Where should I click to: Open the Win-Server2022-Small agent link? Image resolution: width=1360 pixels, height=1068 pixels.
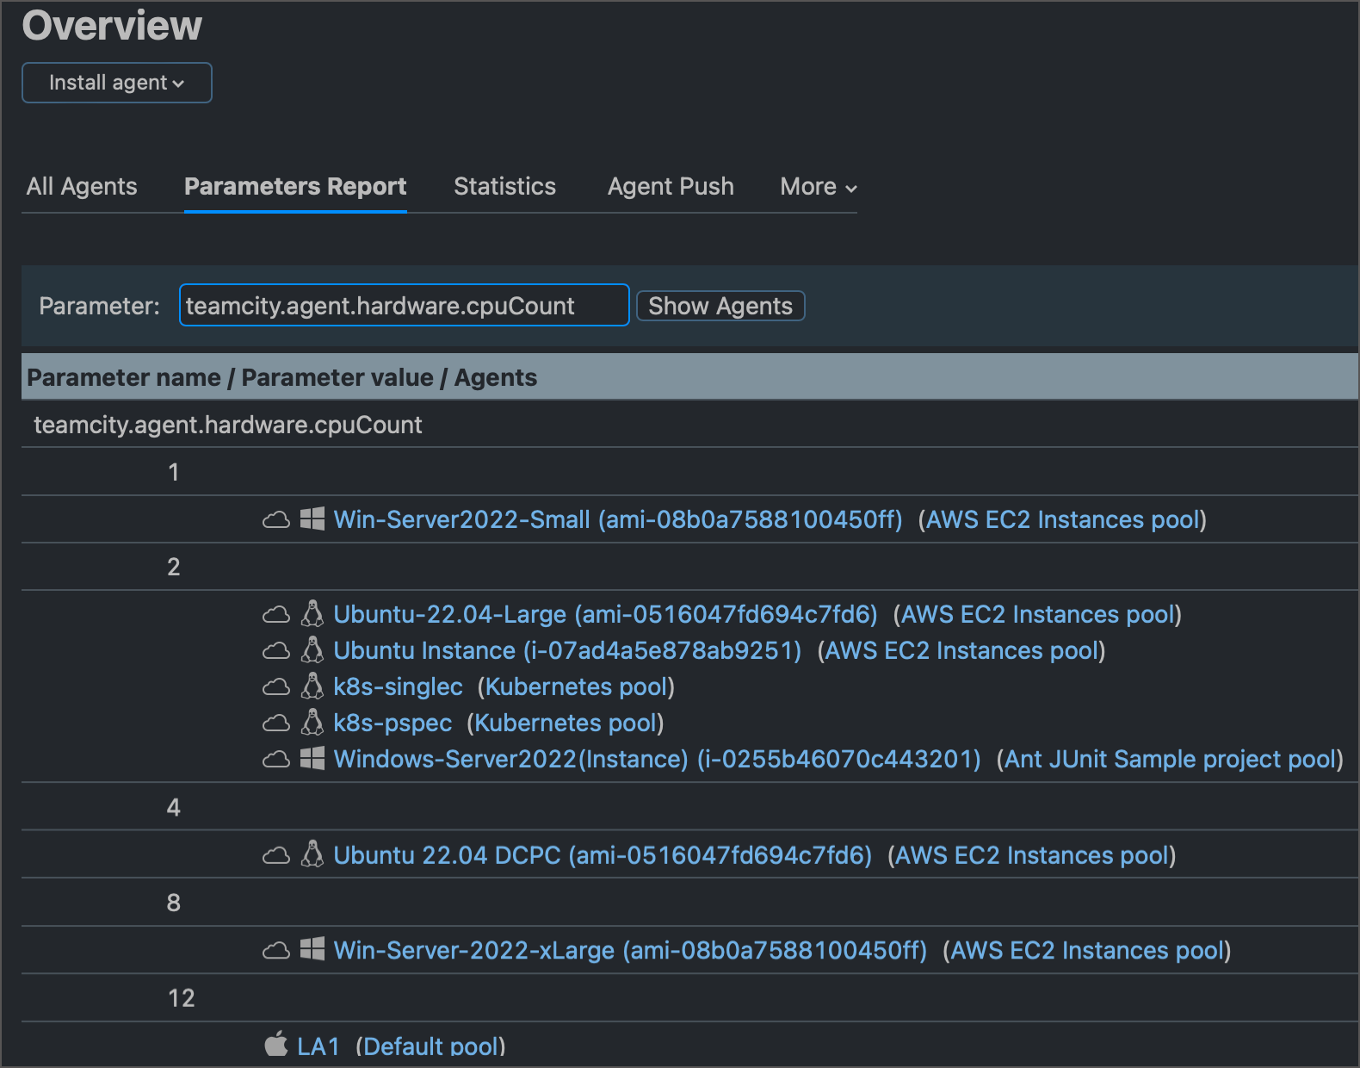click(617, 519)
